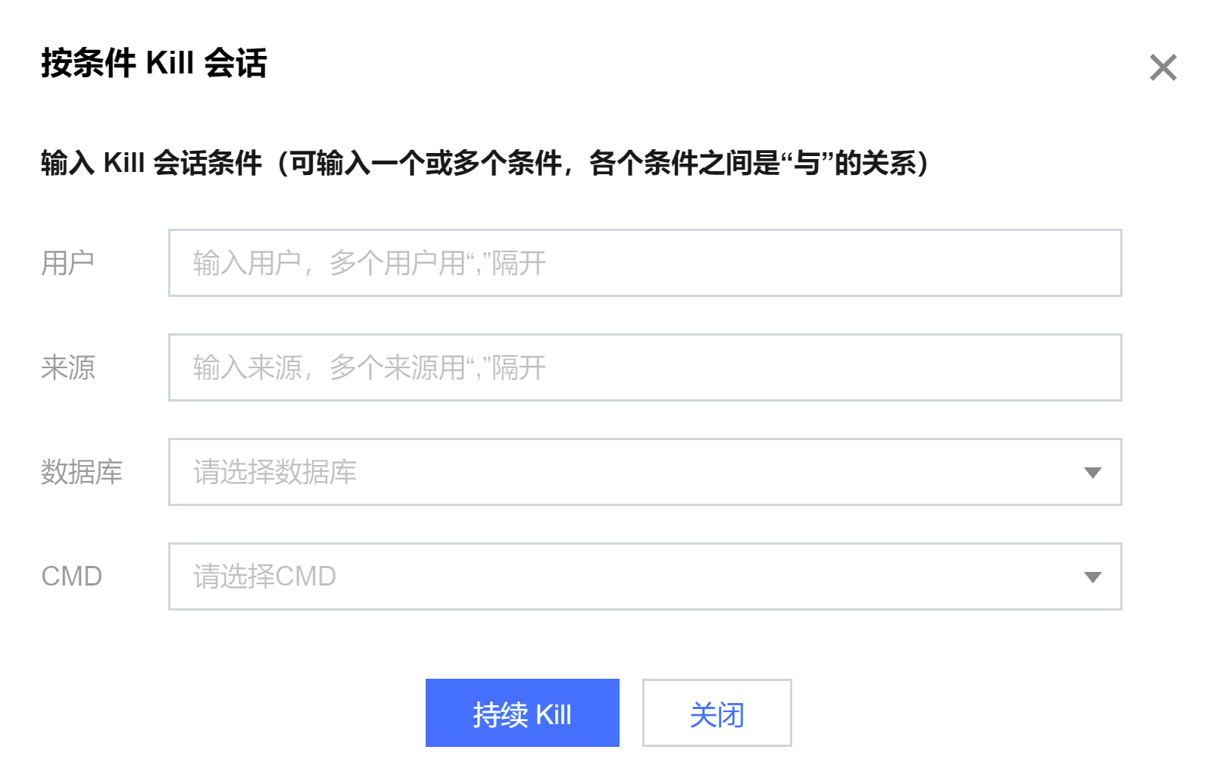Click the 用户 field label

coord(67,263)
